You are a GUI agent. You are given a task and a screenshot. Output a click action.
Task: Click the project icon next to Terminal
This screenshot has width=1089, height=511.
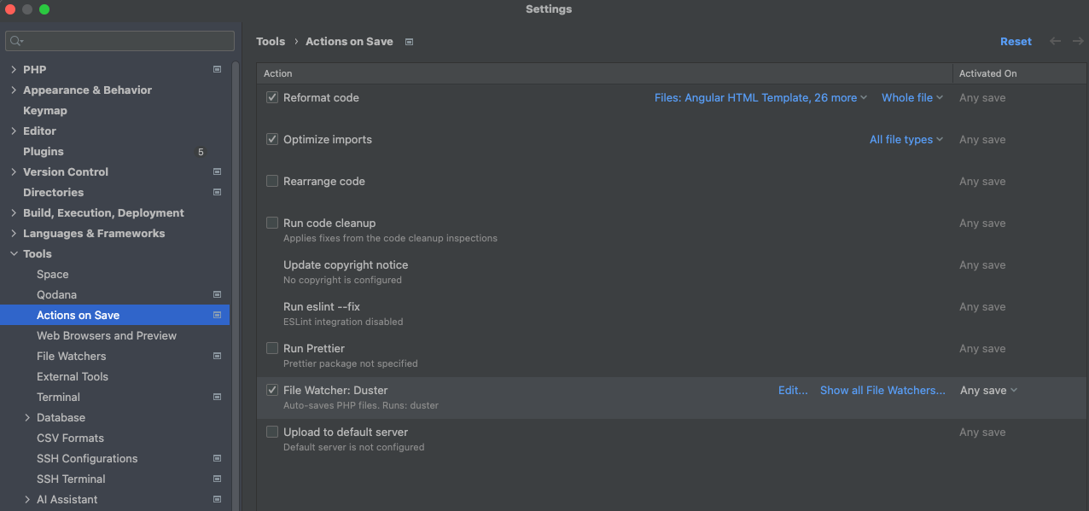pyautogui.click(x=217, y=397)
